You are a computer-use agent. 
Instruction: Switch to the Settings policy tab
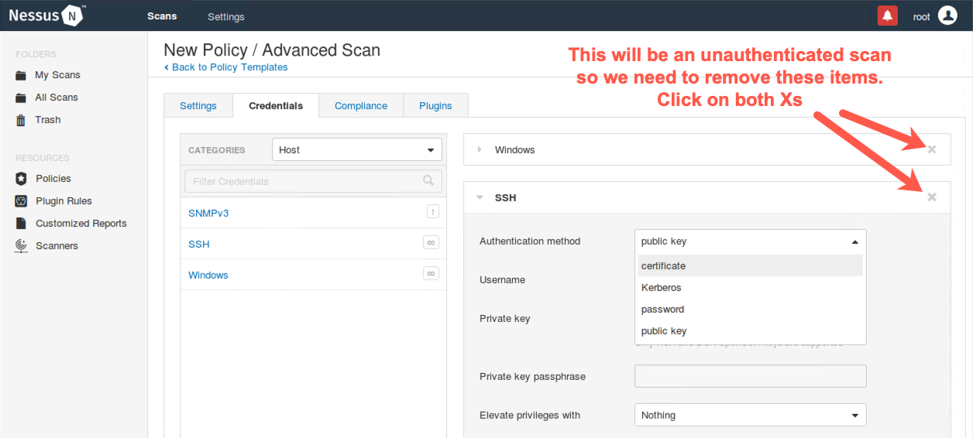pyautogui.click(x=198, y=105)
